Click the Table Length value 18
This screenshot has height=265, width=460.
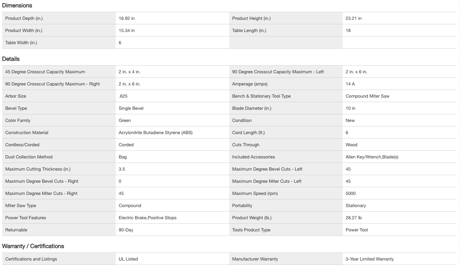pyautogui.click(x=348, y=30)
